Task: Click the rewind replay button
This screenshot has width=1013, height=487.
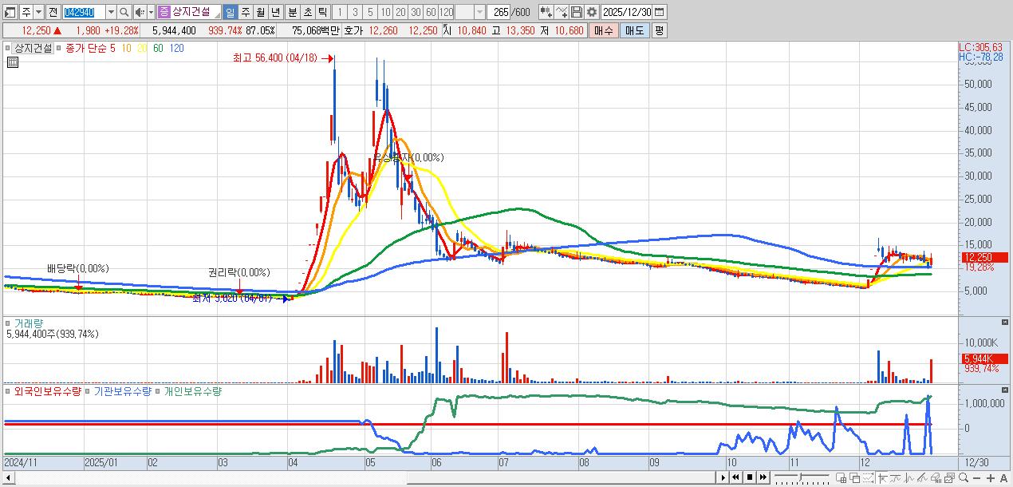Action: (x=736, y=477)
